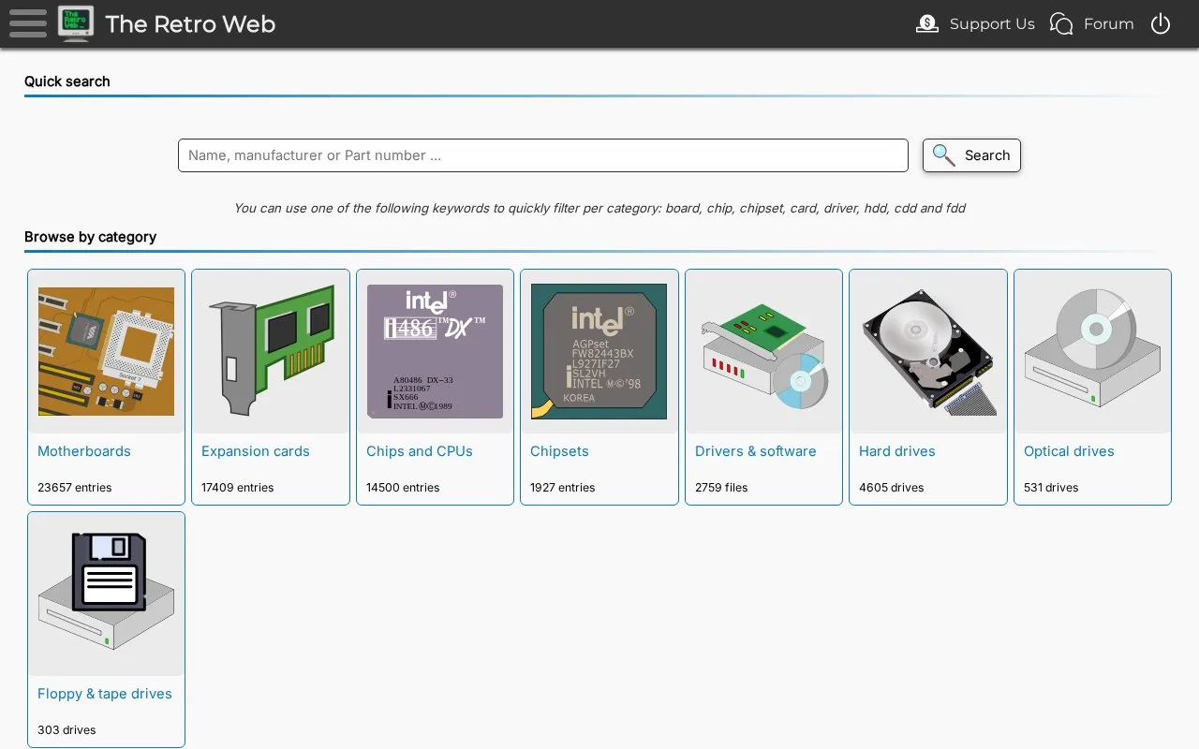Click the 14500 entries count
The height and width of the screenshot is (749, 1199).
tap(403, 488)
